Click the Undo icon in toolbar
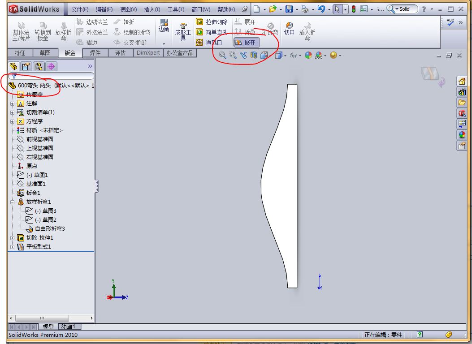This screenshot has width=472, height=344. tap(321, 9)
